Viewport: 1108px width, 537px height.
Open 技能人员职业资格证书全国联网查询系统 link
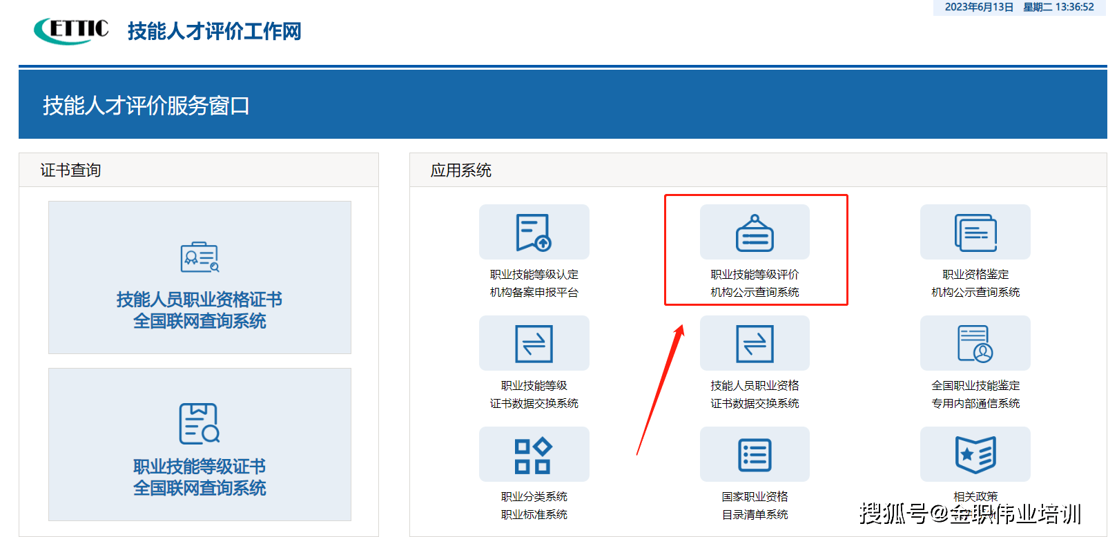(200, 310)
